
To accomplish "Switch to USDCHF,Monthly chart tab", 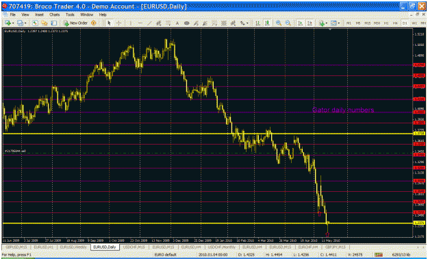I will 222,247.
